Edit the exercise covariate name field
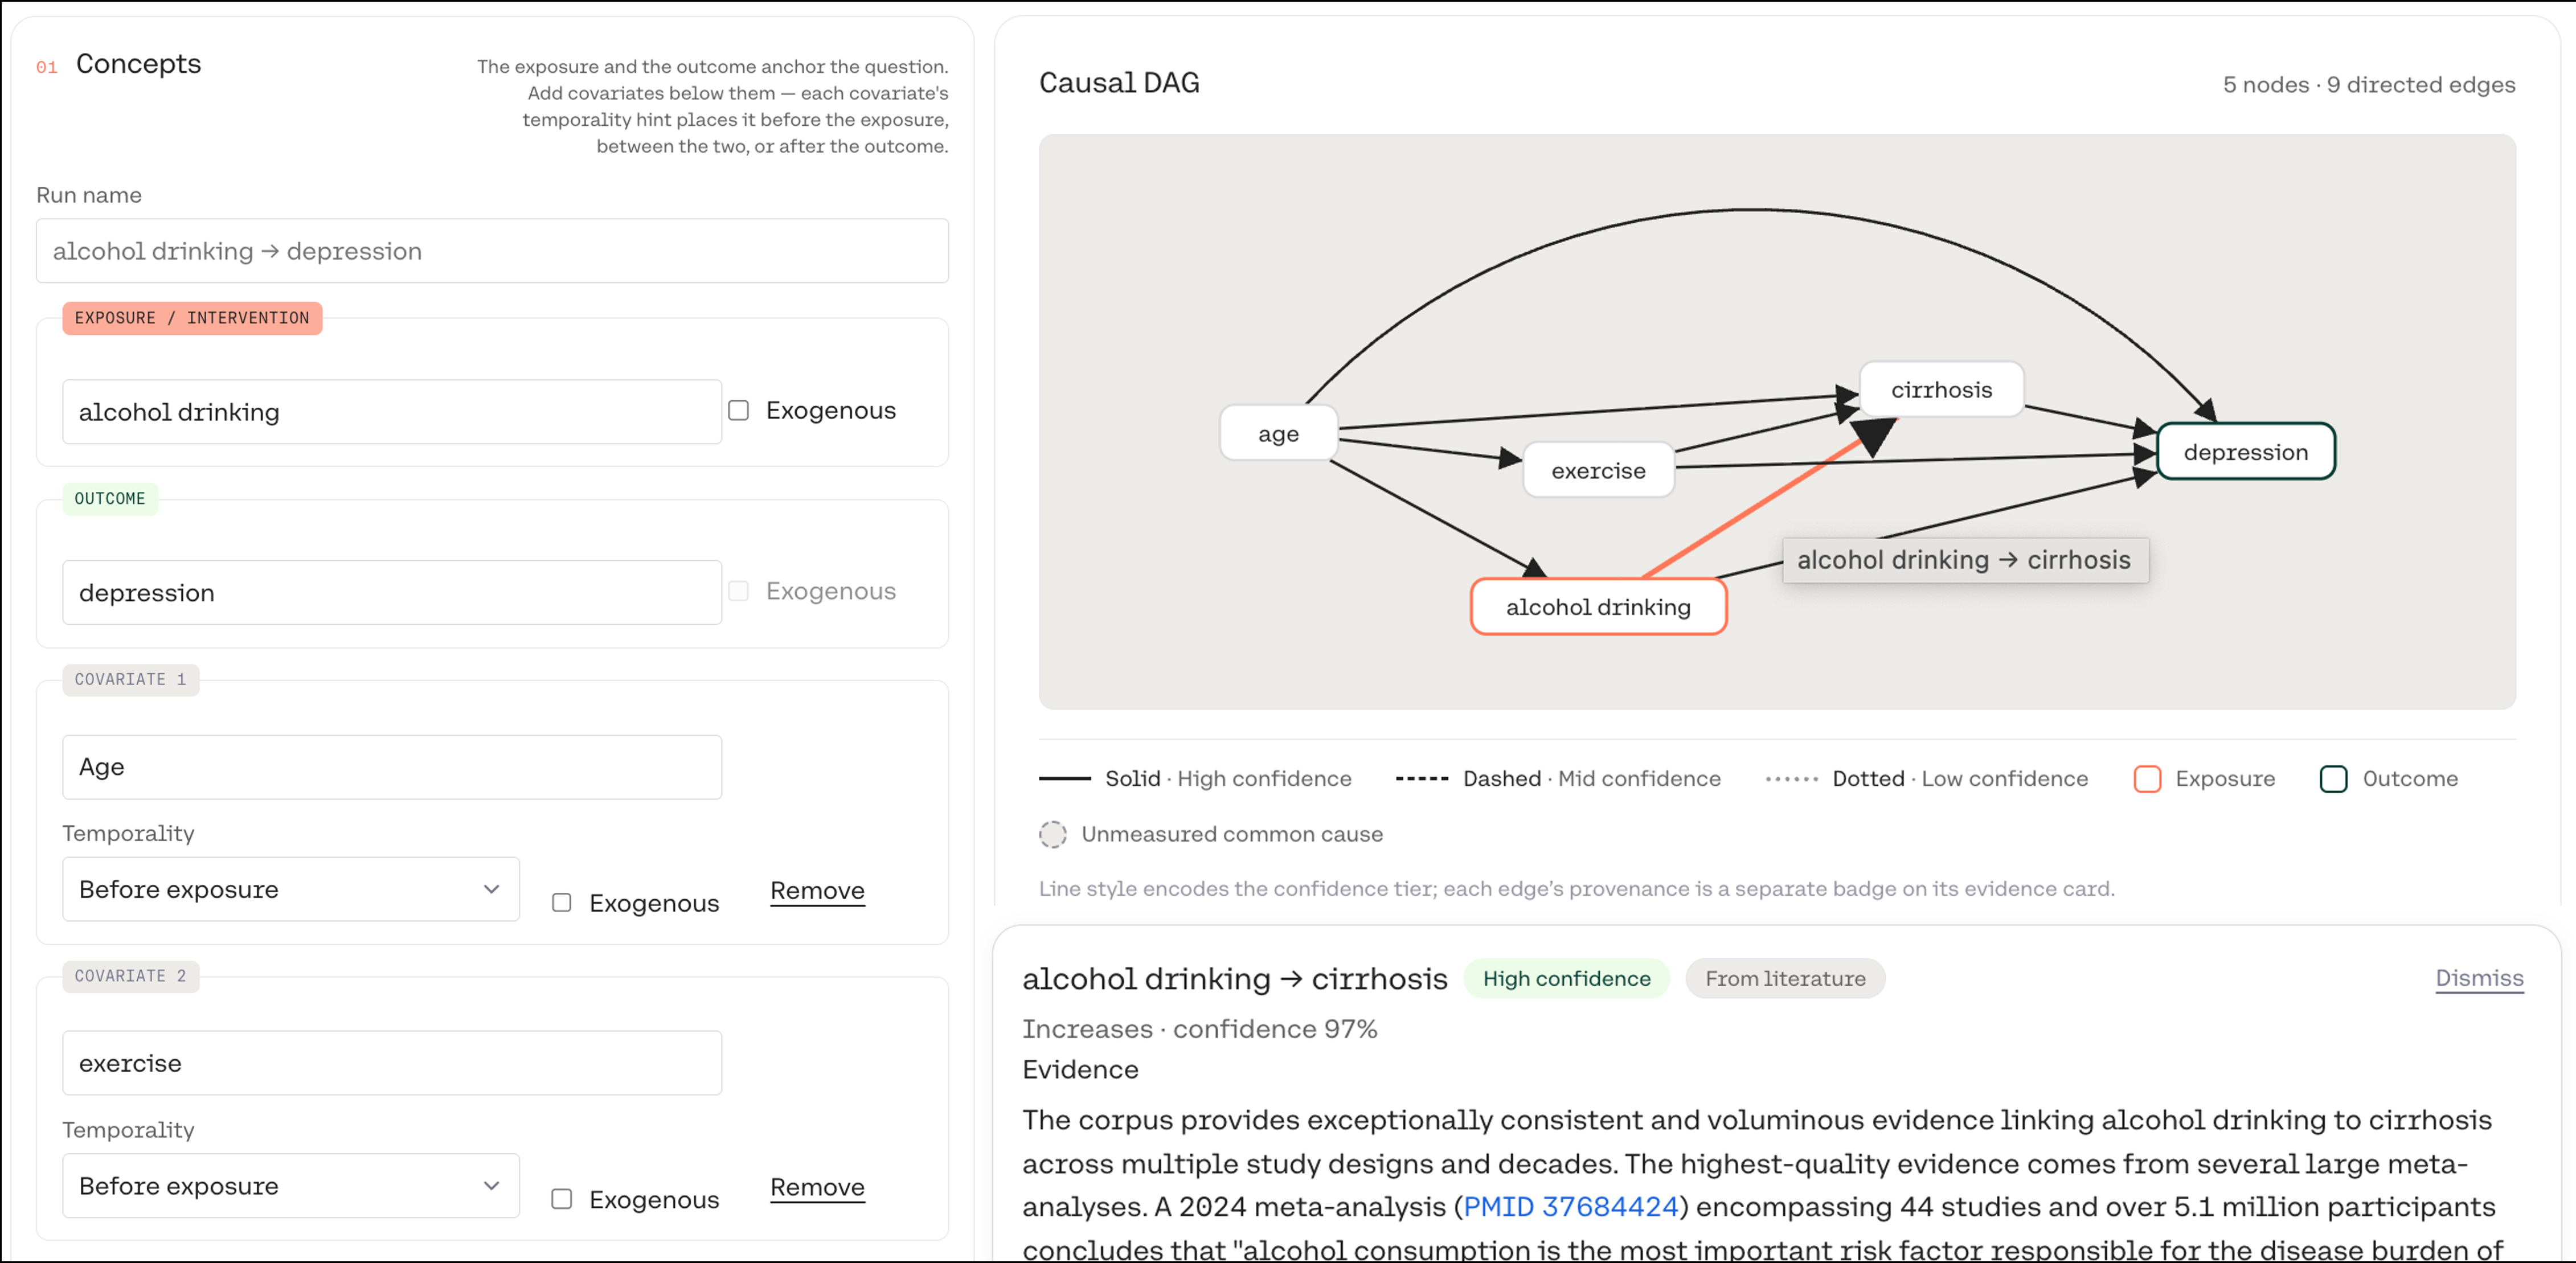Screen dimensions: 2576x1263 [x=392, y=1063]
